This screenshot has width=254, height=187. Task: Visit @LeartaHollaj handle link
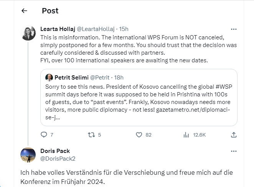[x=96, y=29]
